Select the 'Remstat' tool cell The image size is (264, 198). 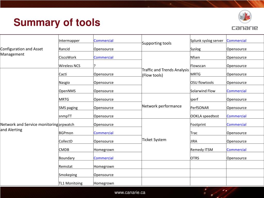pyautogui.click(x=76, y=165)
